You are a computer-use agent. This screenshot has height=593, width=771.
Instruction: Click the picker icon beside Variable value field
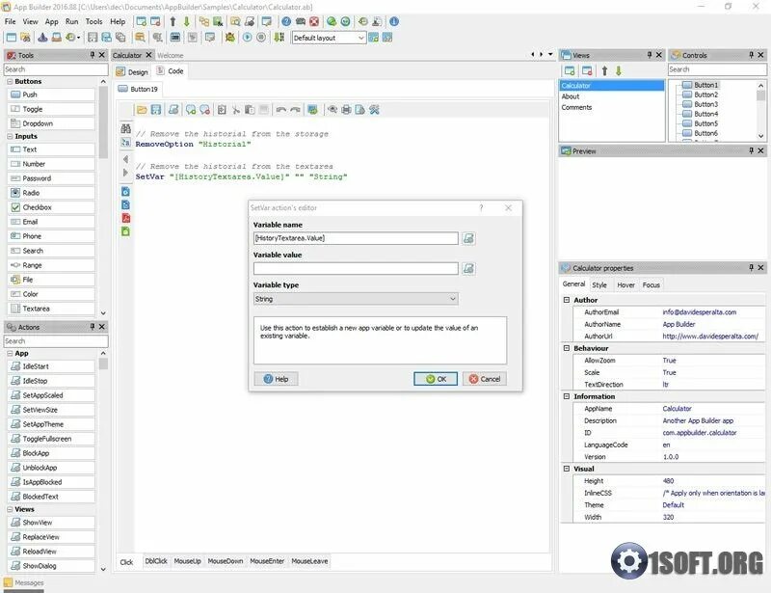point(468,269)
